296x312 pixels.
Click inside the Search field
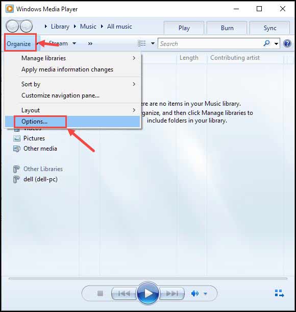(x=210, y=43)
